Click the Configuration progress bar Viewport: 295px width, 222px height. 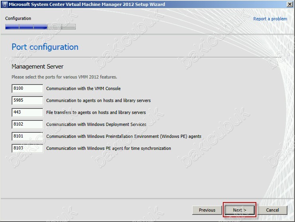click(x=40, y=27)
